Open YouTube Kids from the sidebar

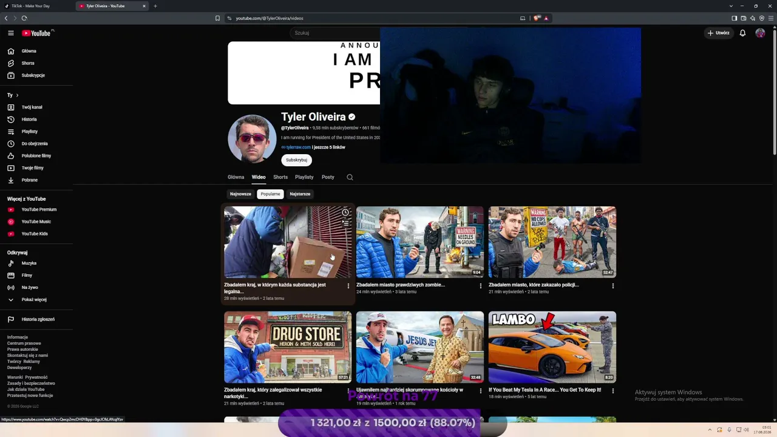click(35, 234)
